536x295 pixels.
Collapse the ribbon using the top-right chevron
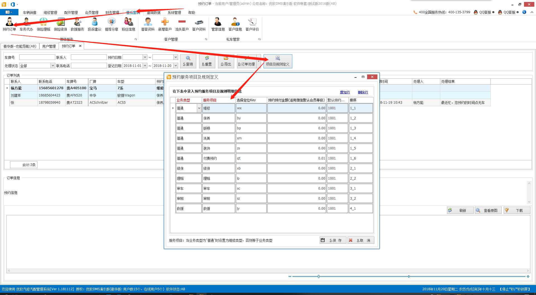click(x=532, y=12)
